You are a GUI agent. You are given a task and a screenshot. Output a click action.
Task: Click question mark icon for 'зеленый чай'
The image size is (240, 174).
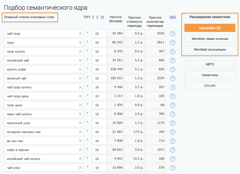(x=172, y=78)
